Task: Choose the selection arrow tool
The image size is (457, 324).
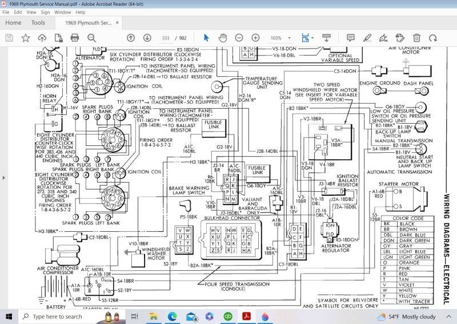Action: pyautogui.click(x=206, y=38)
